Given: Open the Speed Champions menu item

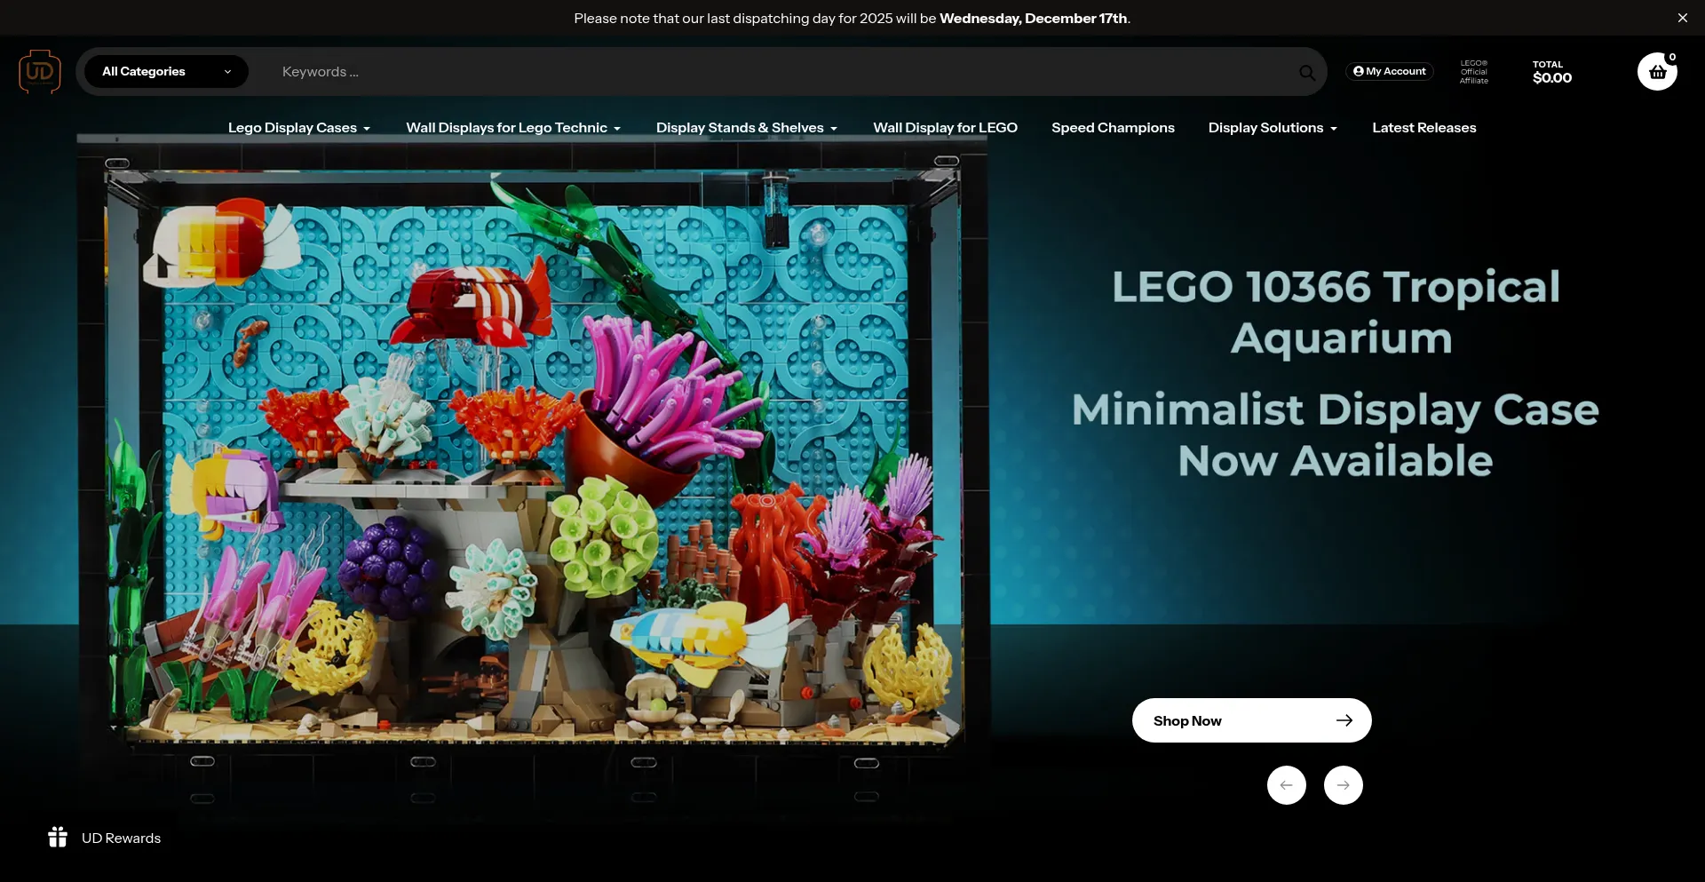Looking at the screenshot, I should (1113, 128).
